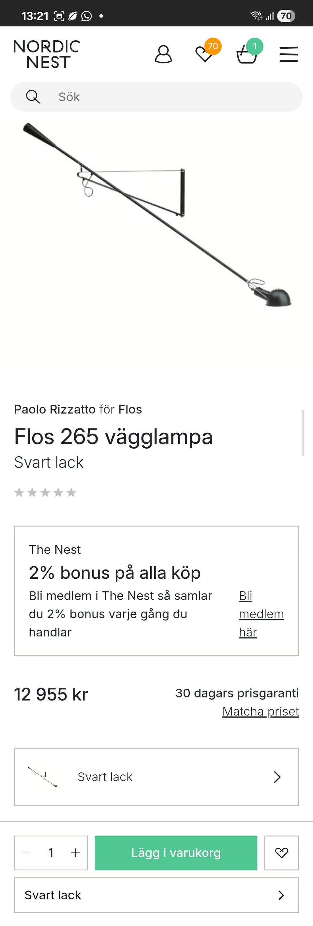Click the image gallery scroll indicator
Image resolution: width=313 pixels, height=926 pixels.
[303, 433]
